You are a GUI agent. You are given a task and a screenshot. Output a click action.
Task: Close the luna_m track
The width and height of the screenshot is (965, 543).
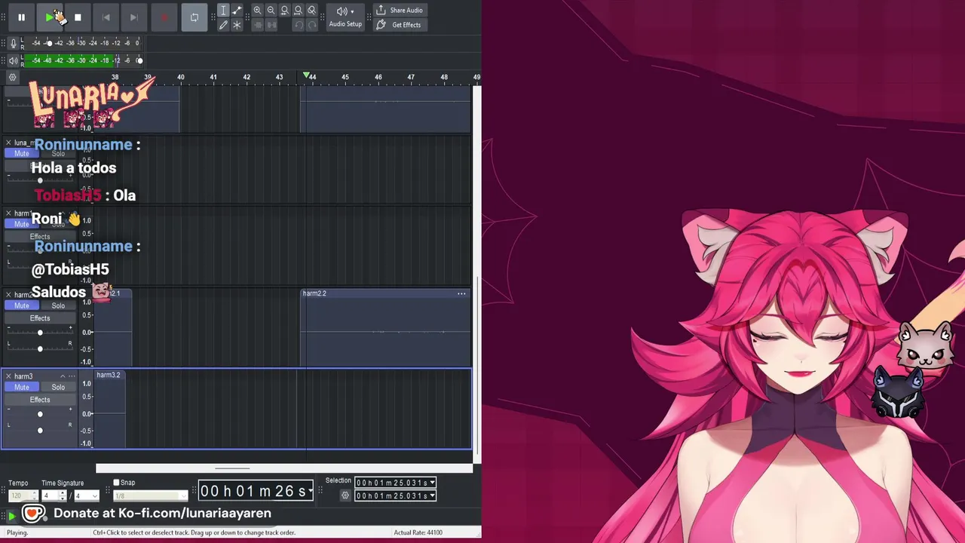click(8, 143)
